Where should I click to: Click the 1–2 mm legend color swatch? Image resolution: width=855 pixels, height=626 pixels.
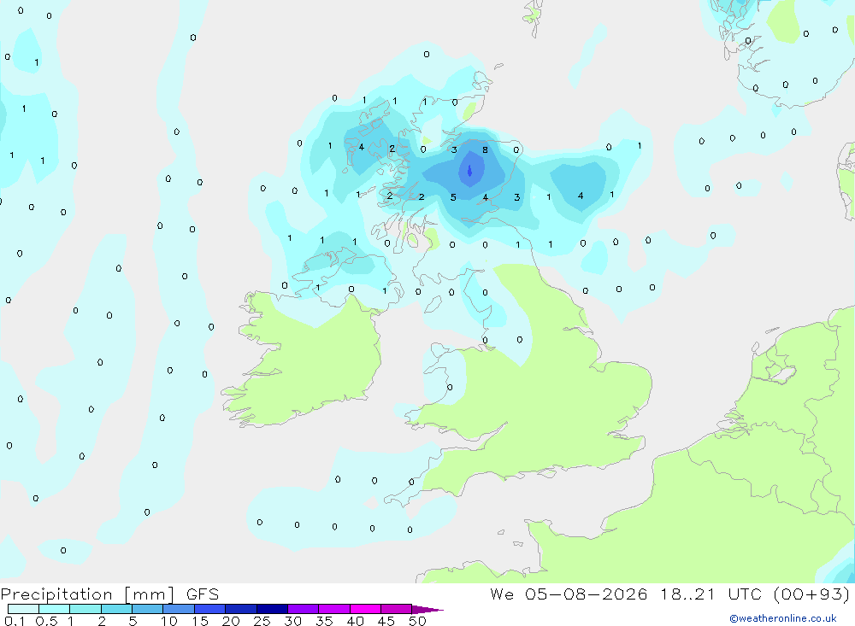(85, 609)
